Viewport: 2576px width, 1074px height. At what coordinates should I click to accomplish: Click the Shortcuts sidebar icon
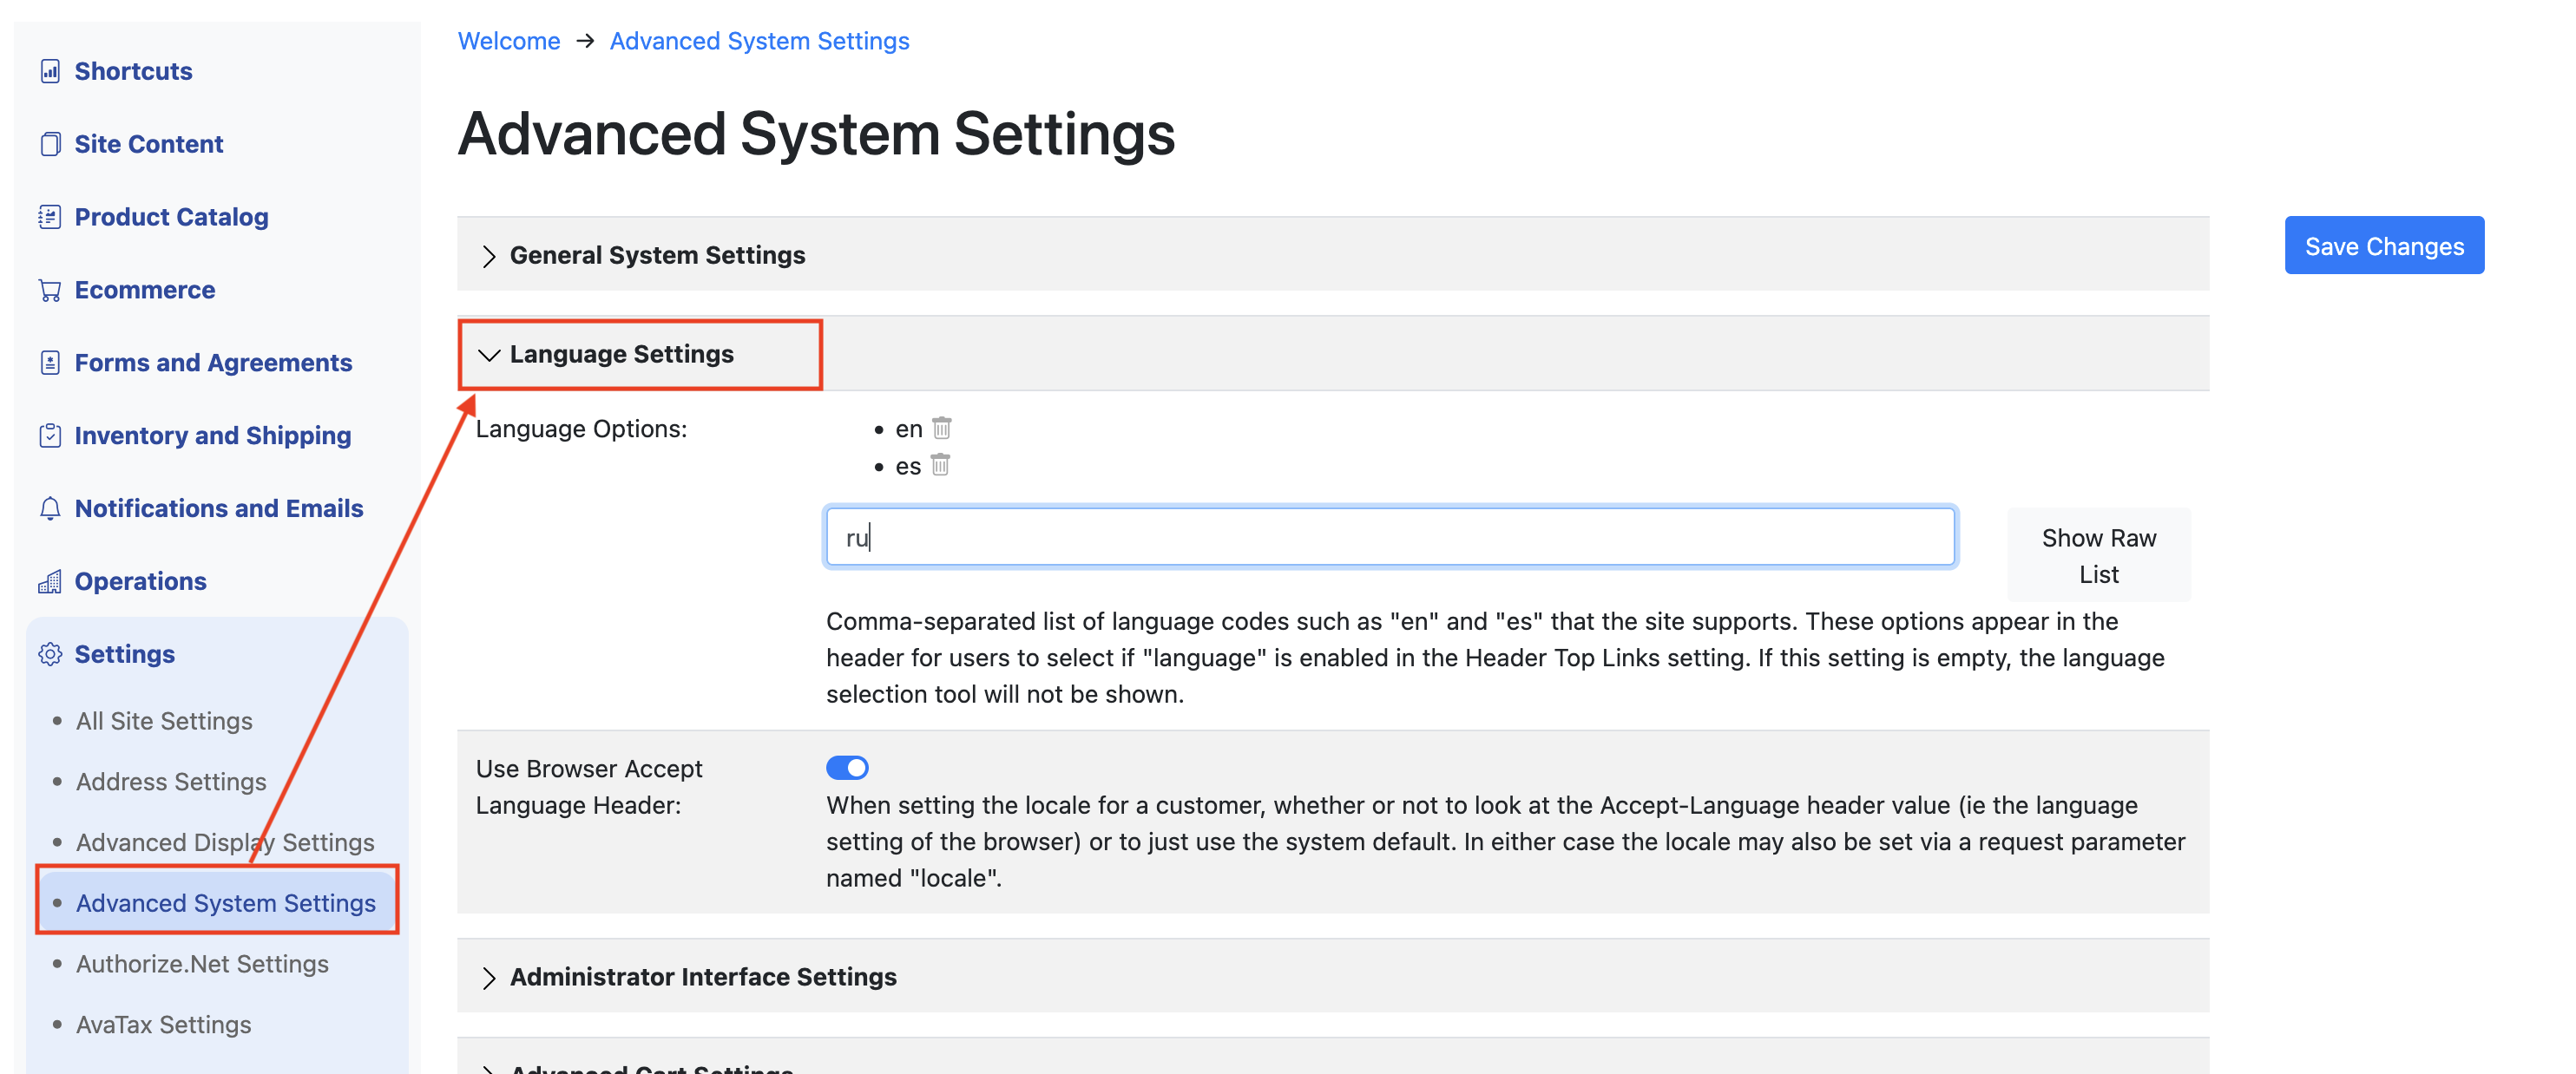50,71
